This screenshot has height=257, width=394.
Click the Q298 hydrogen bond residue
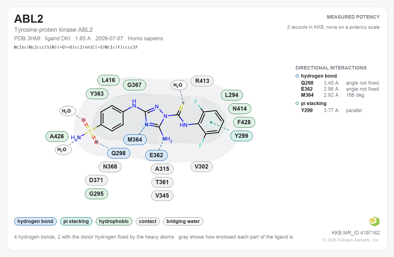[x=119, y=153]
